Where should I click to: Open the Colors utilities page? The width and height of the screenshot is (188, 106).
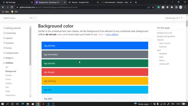tap(8, 79)
